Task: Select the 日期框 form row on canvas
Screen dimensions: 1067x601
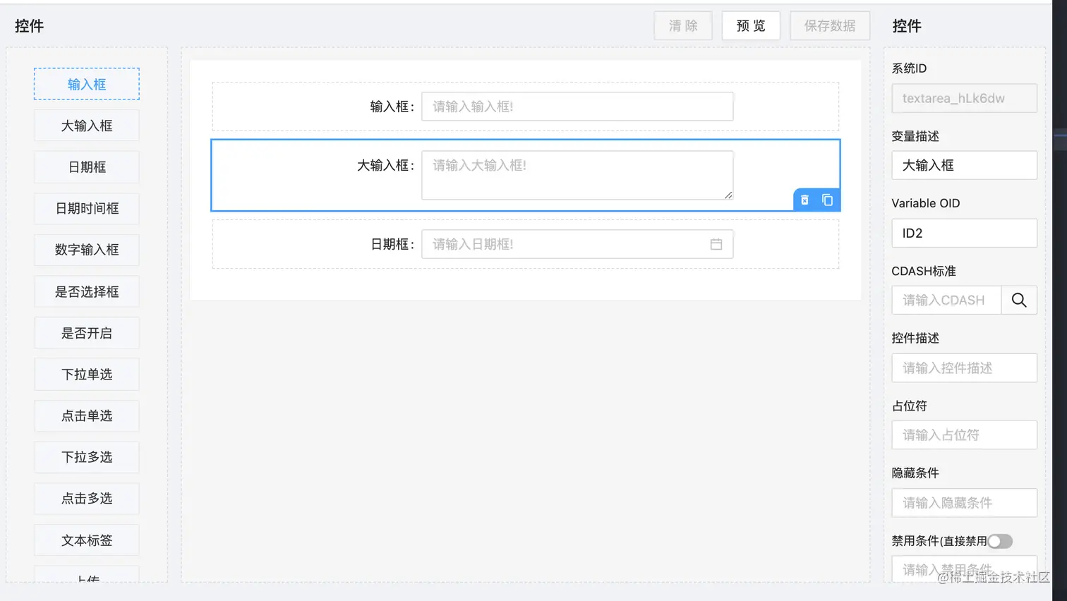Action: [526, 244]
